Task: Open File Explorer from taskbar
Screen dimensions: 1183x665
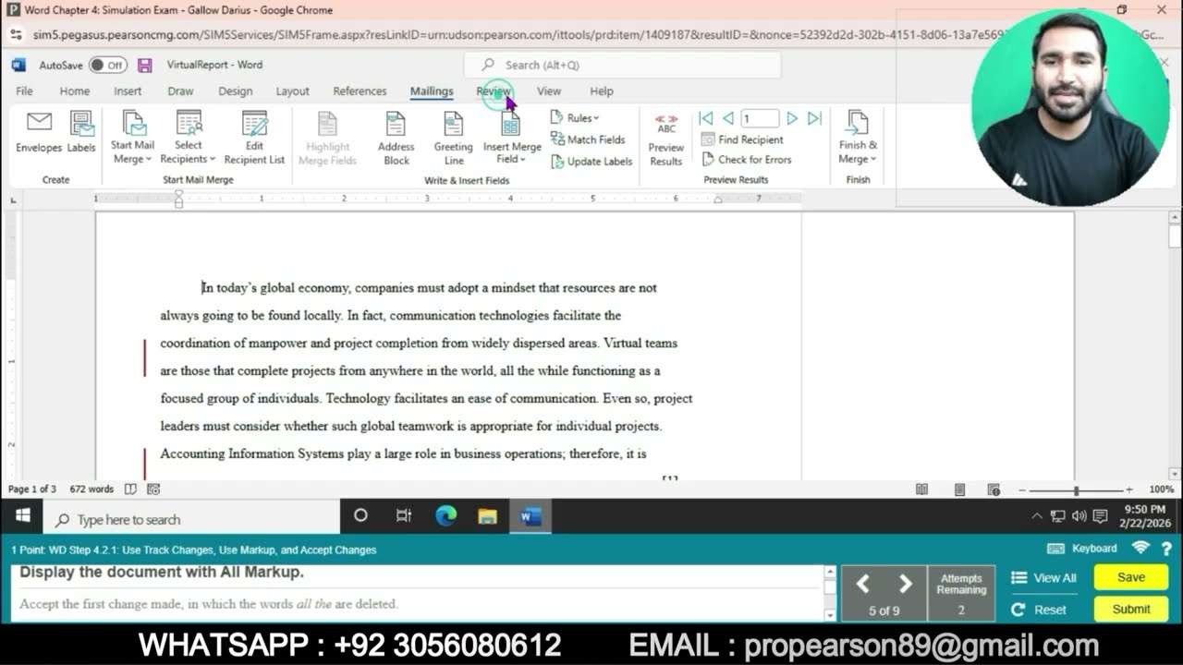Action: coord(488,516)
